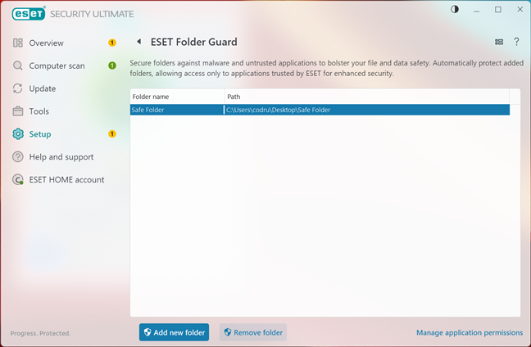This screenshot has height=347, width=531.
Task: Click the green badge next to Computer scan
Action: point(112,65)
